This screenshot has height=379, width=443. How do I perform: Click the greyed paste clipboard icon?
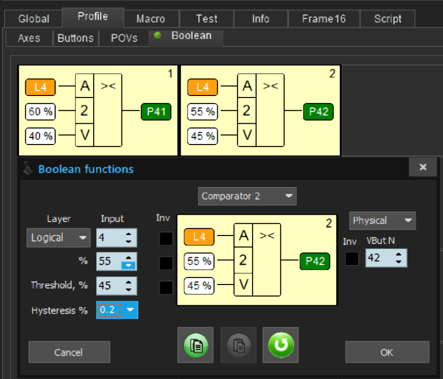click(238, 345)
